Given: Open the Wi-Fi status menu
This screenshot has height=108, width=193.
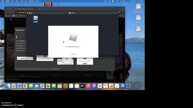Looking at the screenshot, I should tap(117, 1).
